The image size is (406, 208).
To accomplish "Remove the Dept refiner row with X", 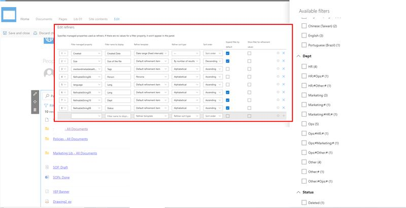I will [x=284, y=100].
